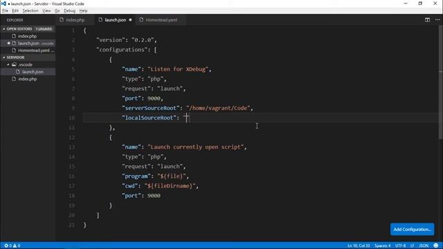Click the file icon on Homestead.yaml tab
The width and height of the screenshot is (443, 249).
[x=141, y=20]
